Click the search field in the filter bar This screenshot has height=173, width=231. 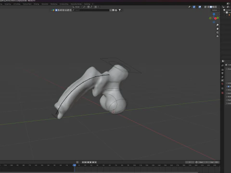tap(90, 10)
